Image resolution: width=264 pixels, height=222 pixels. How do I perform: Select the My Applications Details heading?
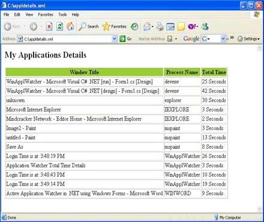pos(46,55)
